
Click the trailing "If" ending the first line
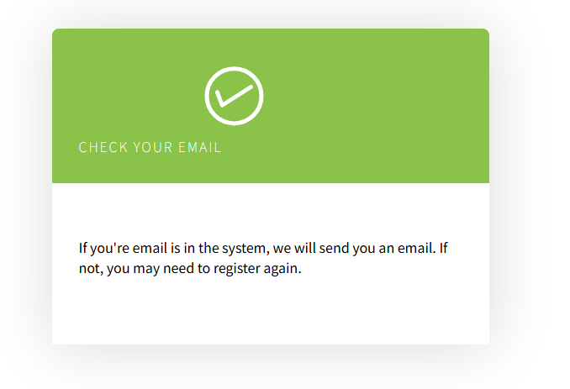click(x=444, y=249)
